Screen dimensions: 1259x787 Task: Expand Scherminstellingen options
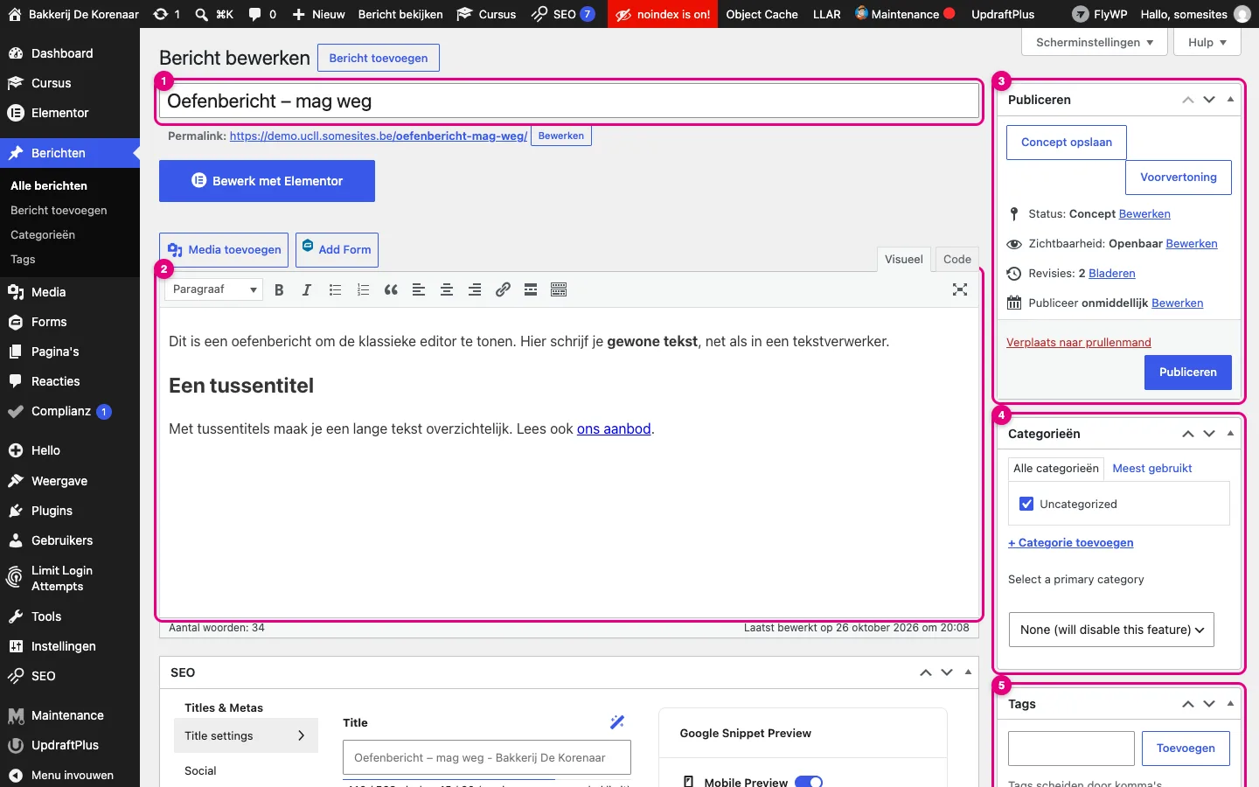[1095, 42]
